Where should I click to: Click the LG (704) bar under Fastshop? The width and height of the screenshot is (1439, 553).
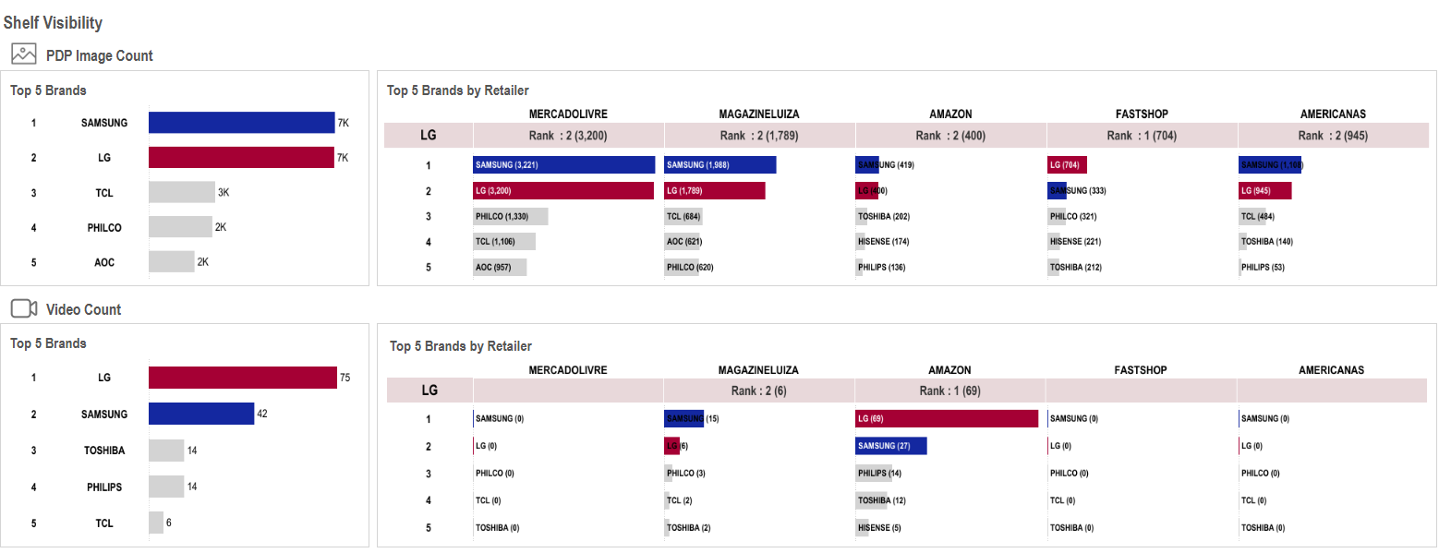1067,165
